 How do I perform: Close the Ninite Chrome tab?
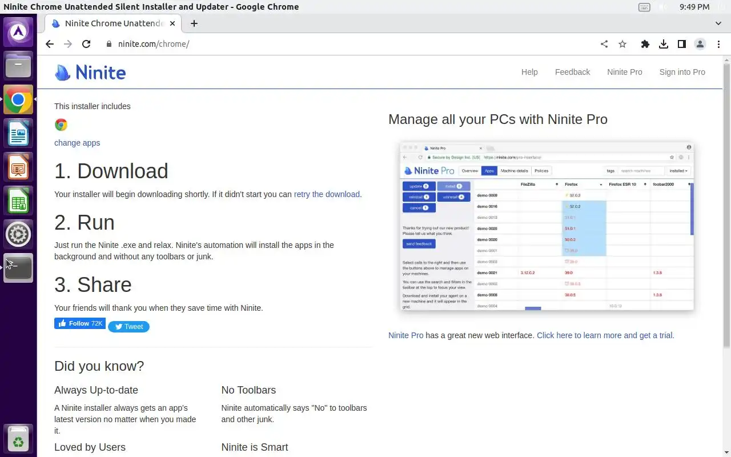pos(173,23)
